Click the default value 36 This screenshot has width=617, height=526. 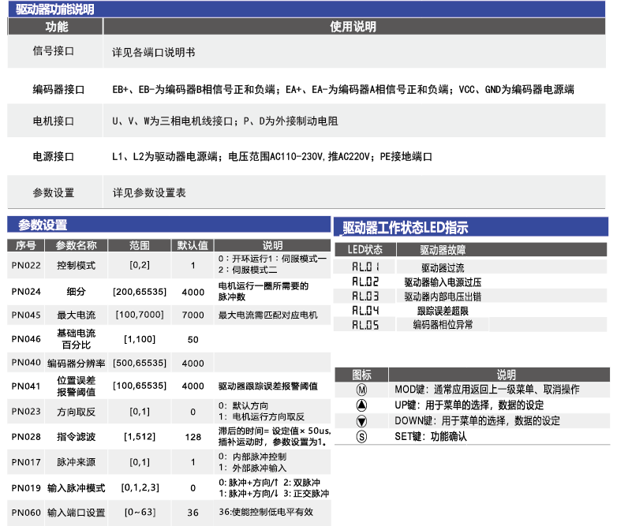point(193,513)
